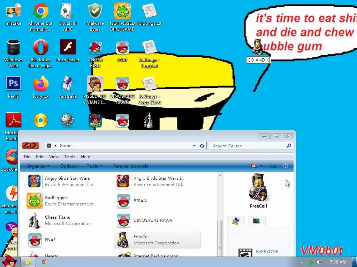
Task: Expand the Tools dropdown in command bar
Action: point(94,166)
